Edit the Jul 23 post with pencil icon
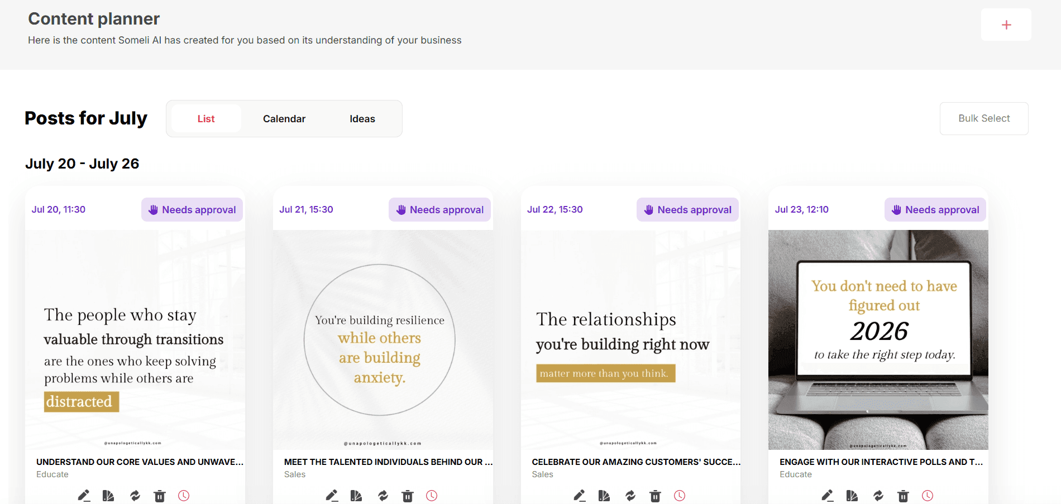 pos(828,495)
